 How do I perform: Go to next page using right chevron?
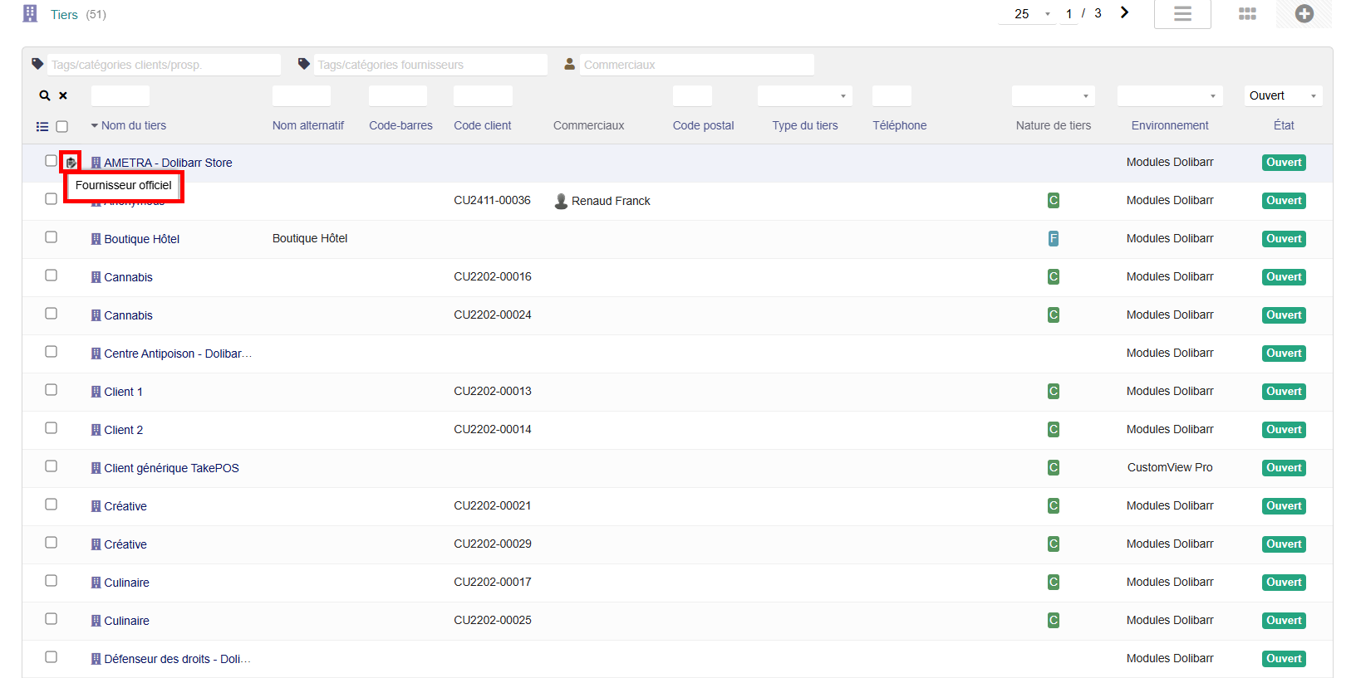tap(1124, 13)
